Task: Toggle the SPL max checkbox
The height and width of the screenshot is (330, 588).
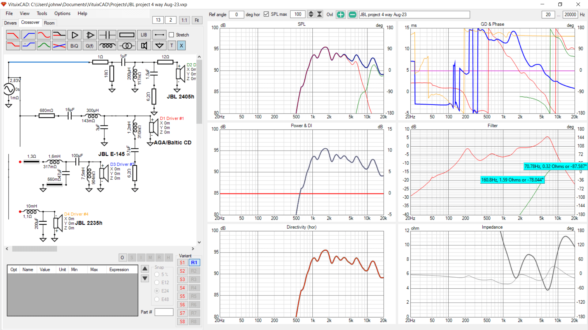Action: [266, 14]
